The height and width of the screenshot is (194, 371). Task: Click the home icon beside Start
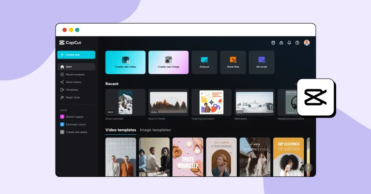click(62, 67)
